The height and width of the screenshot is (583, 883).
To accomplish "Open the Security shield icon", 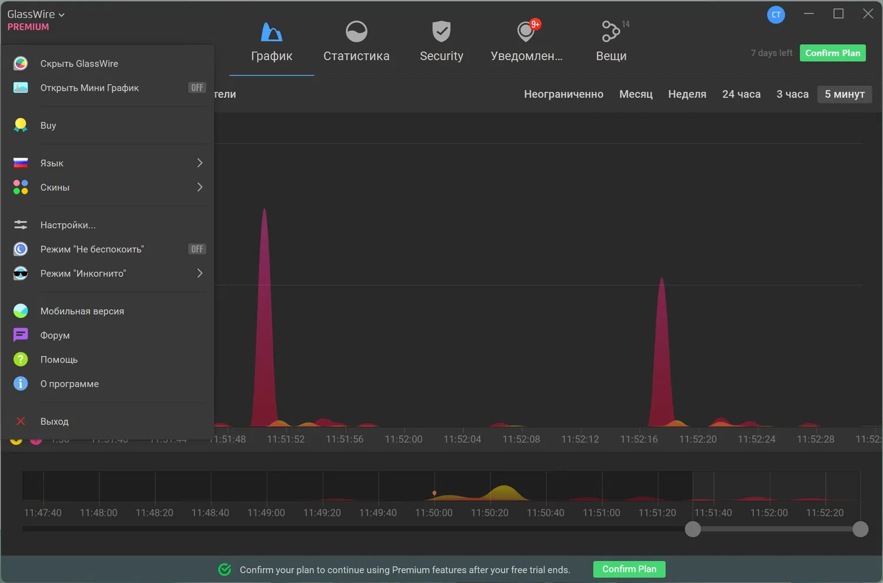I will pyautogui.click(x=441, y=32).
